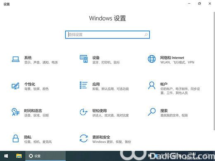Click the vertical scrollbar of the settings window

click(x=214, y=71)
